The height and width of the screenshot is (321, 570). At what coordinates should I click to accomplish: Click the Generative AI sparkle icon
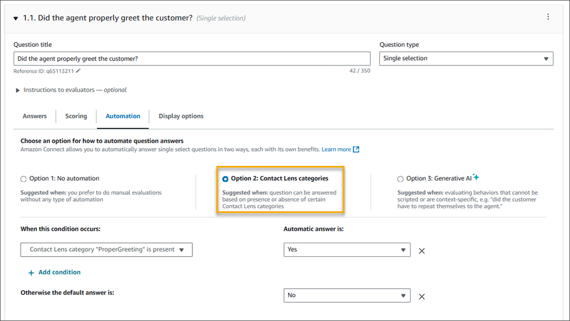[x=476, y=177]
